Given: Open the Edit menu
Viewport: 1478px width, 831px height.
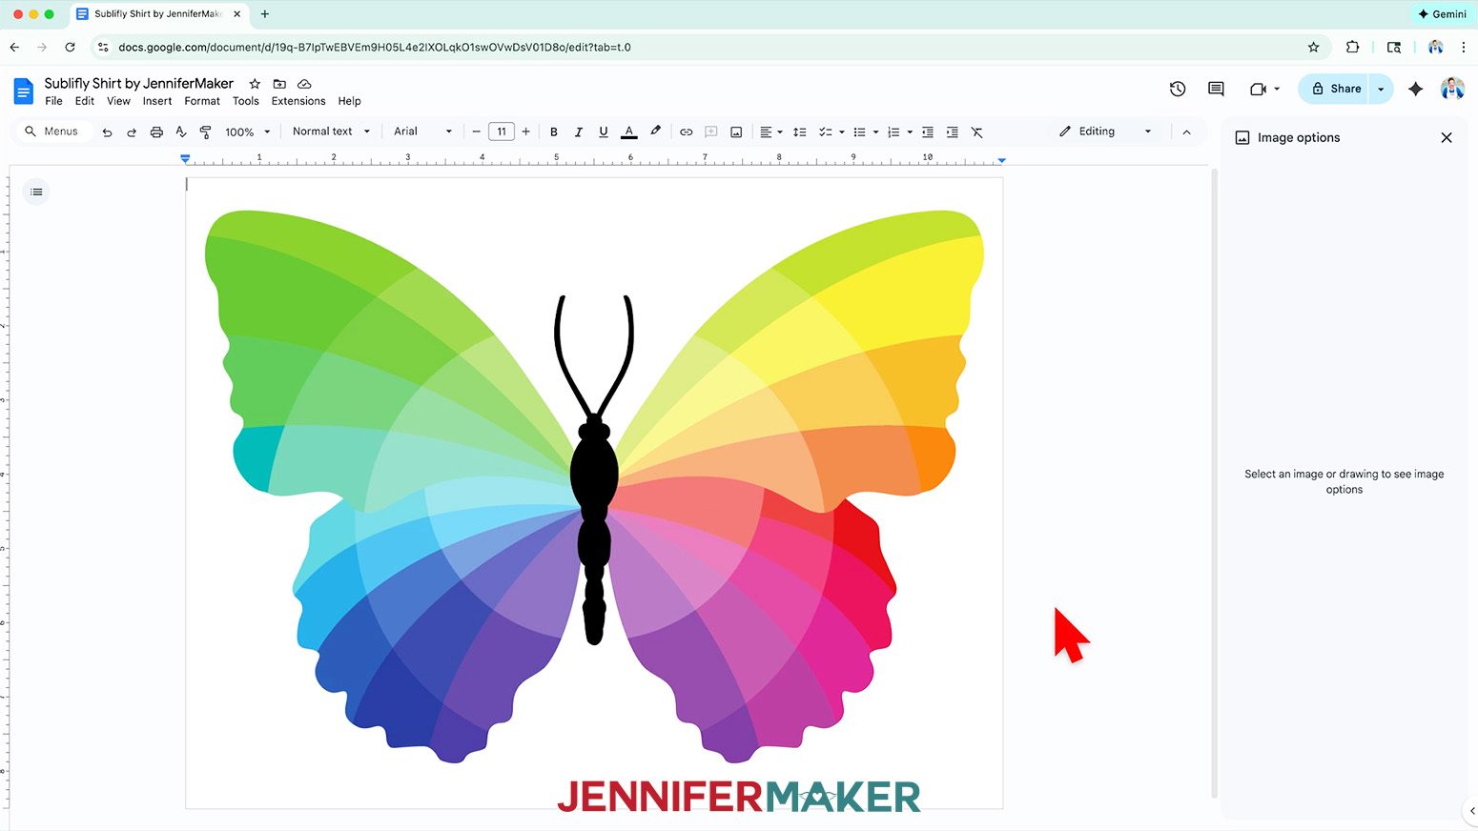Looking at the screenshot, I should click(x=85, y=101).
